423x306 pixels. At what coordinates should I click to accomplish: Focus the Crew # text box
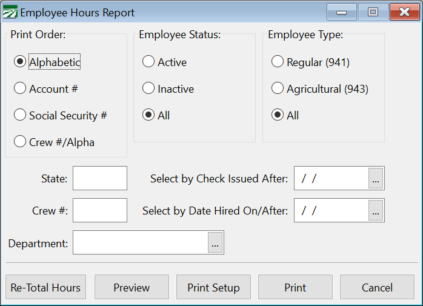click(100, 210)
